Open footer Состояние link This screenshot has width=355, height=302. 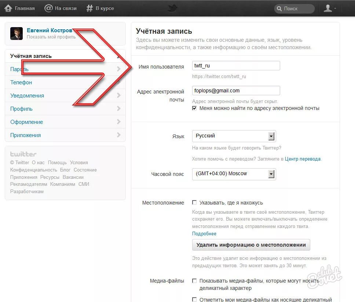pos(85,170)
